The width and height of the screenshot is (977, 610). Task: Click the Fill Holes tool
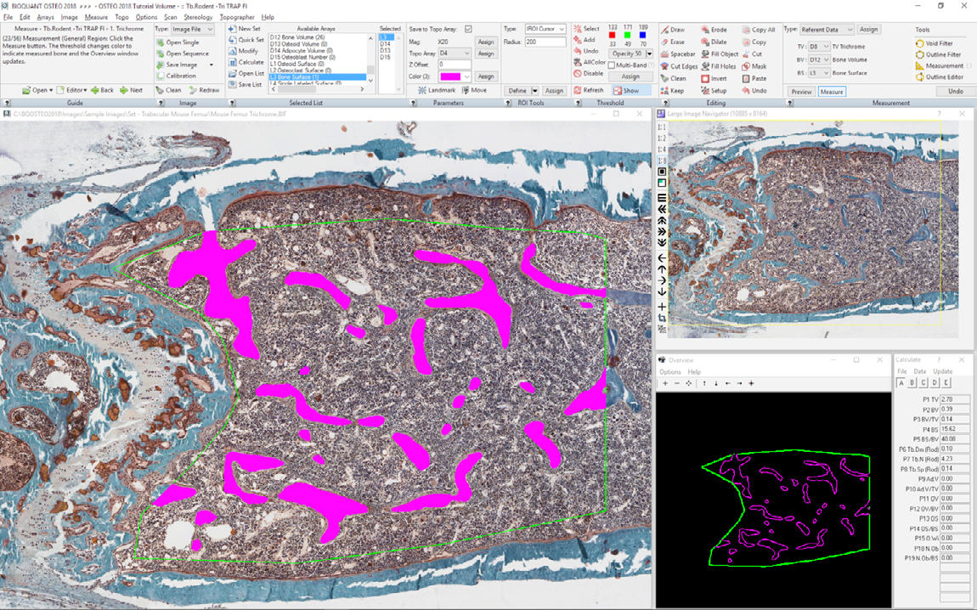(719, 66)
